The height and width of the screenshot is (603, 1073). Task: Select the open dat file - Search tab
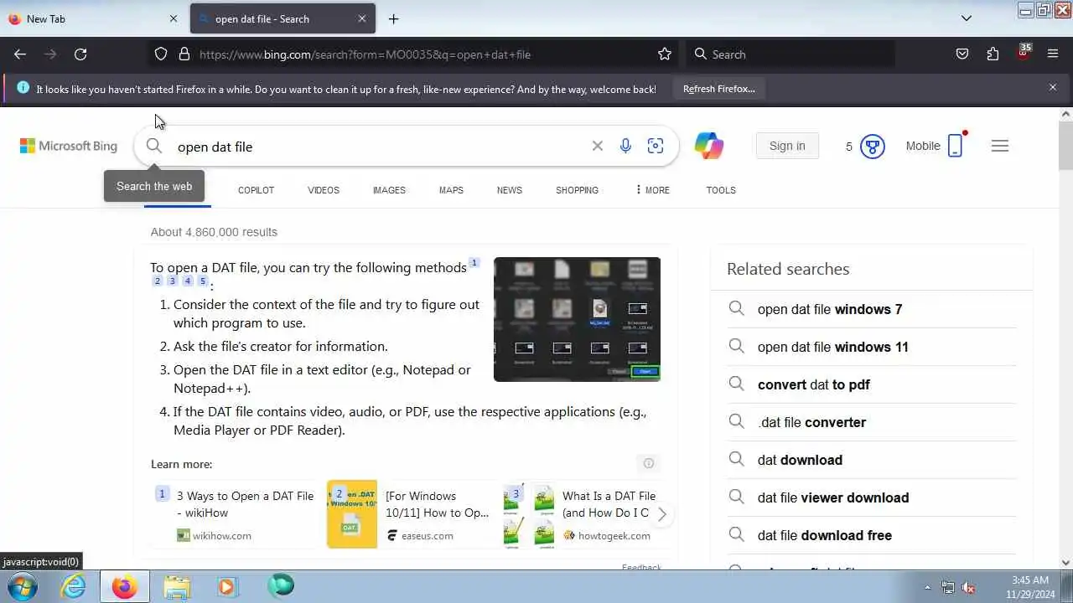[282, 18]
